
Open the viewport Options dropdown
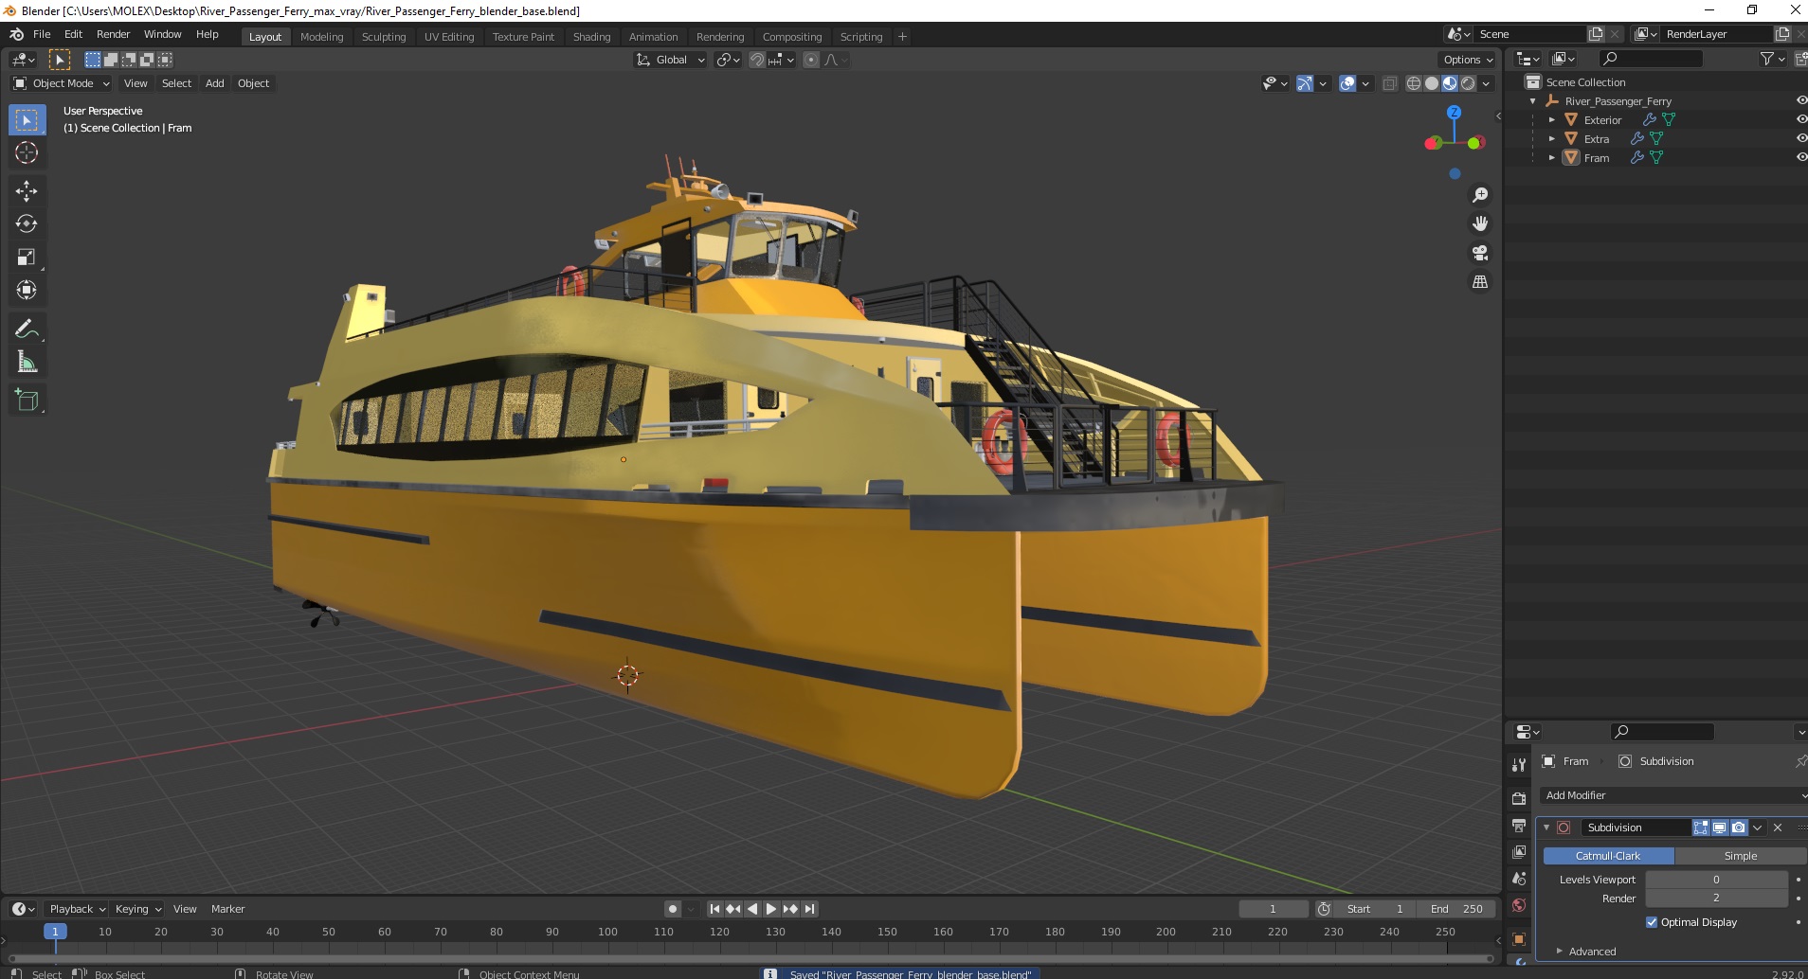coord(1468,60)
